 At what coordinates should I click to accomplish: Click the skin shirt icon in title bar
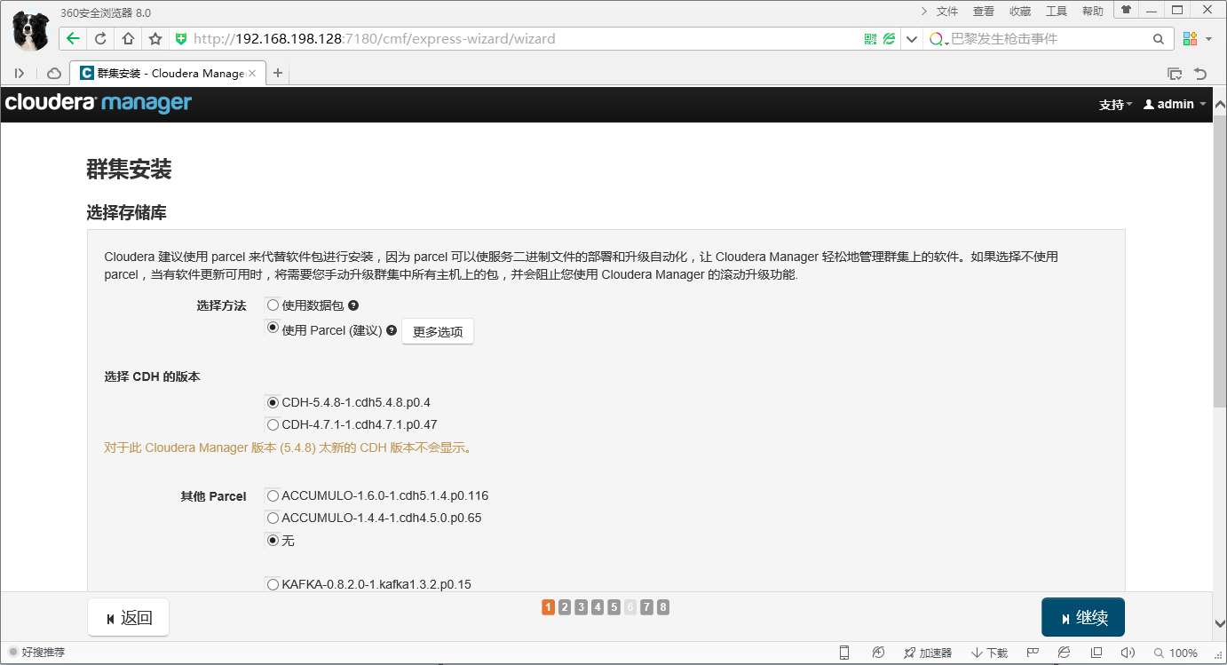(x=1126, y=10)
